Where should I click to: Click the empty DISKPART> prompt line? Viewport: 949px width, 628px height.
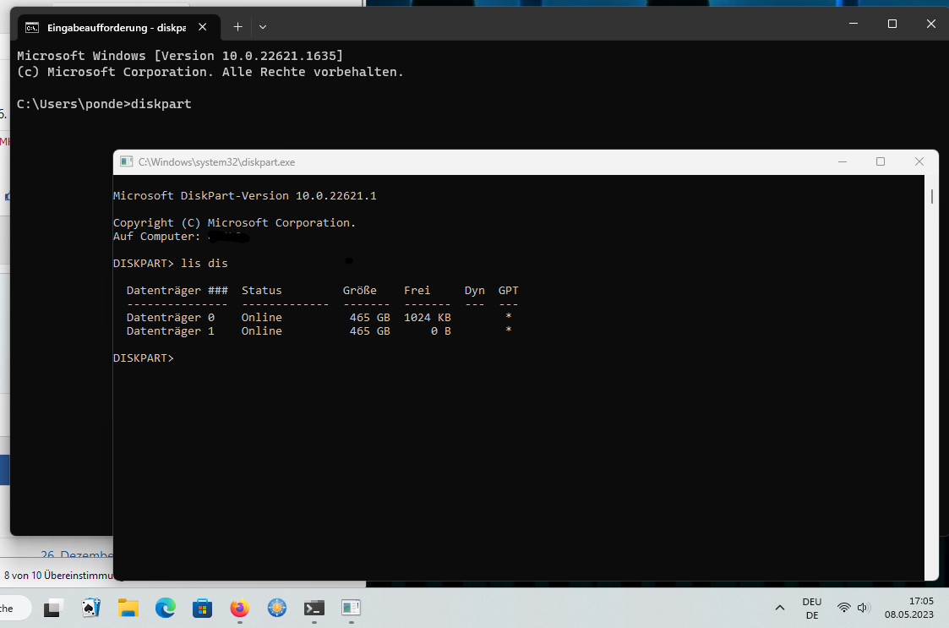(x=144, y=358)
